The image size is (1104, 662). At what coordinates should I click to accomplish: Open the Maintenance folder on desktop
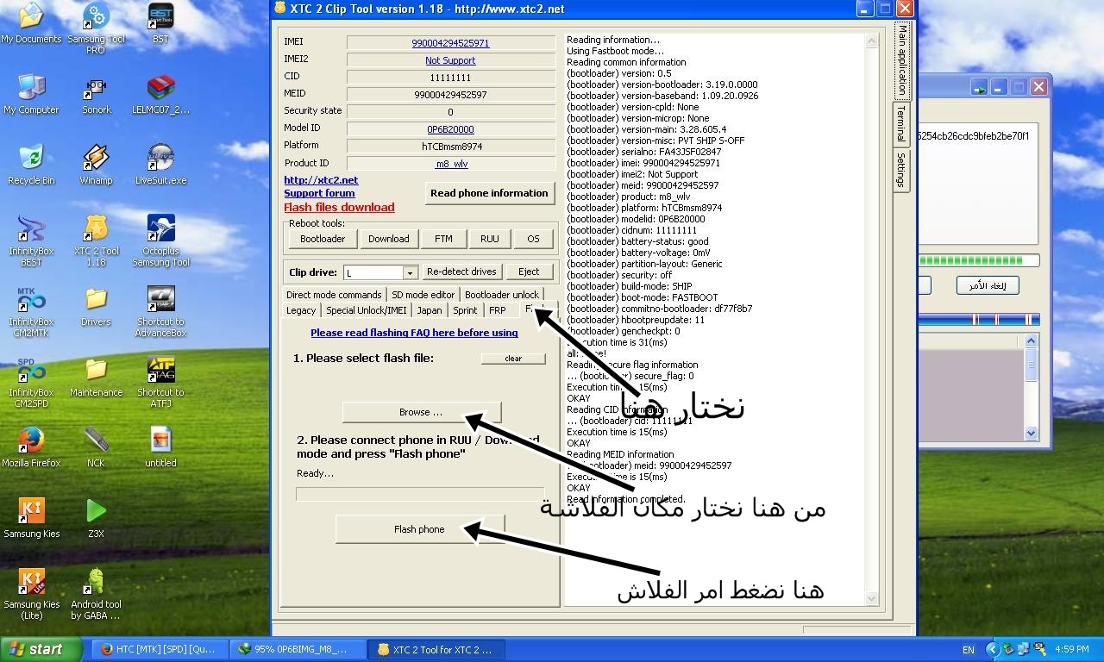96,377
